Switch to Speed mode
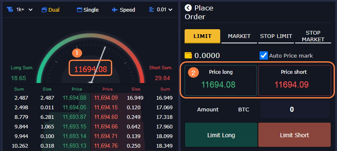The image size is (337, 151). (127, 10)
